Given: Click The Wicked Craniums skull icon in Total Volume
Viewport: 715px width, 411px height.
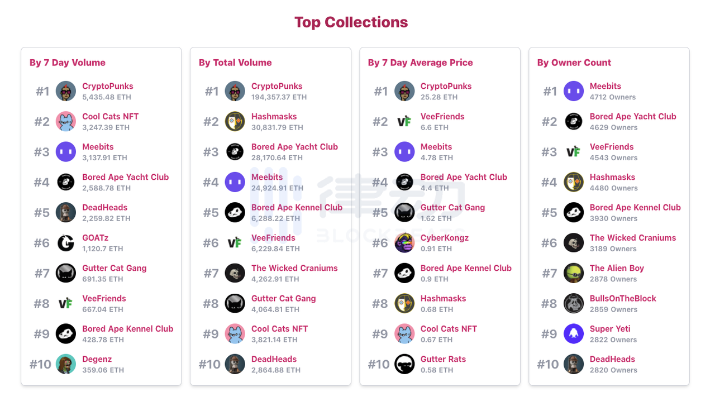Looking at the screenshot, I should pos(235,273).
